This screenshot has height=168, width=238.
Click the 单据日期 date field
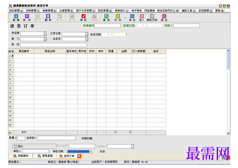point(149,26)
